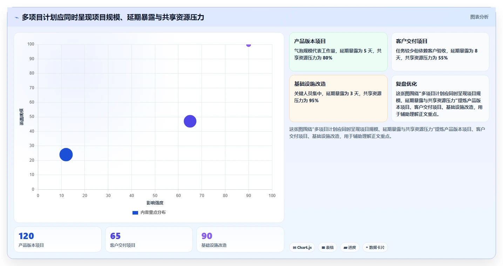503x266 pixels.
Task: Open the 基础设施改造 info card
Action: [338, 98]
